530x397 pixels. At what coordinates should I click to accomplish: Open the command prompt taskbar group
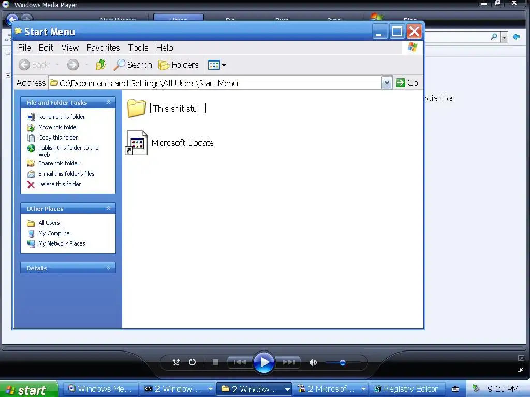tap(178, 389)
